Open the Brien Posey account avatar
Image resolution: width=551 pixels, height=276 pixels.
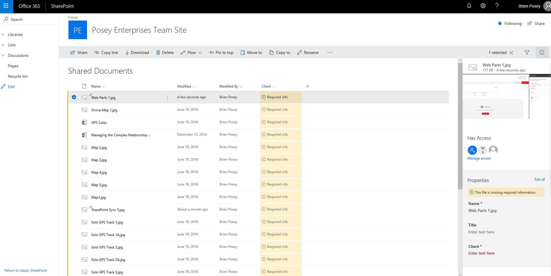[547, 6]
